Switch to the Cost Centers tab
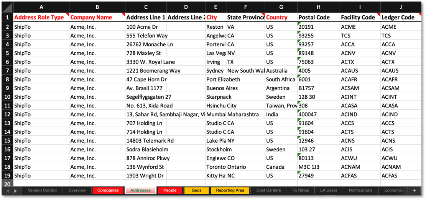The height and width of the screenshot is (200, 426). [x=268, y=190]
